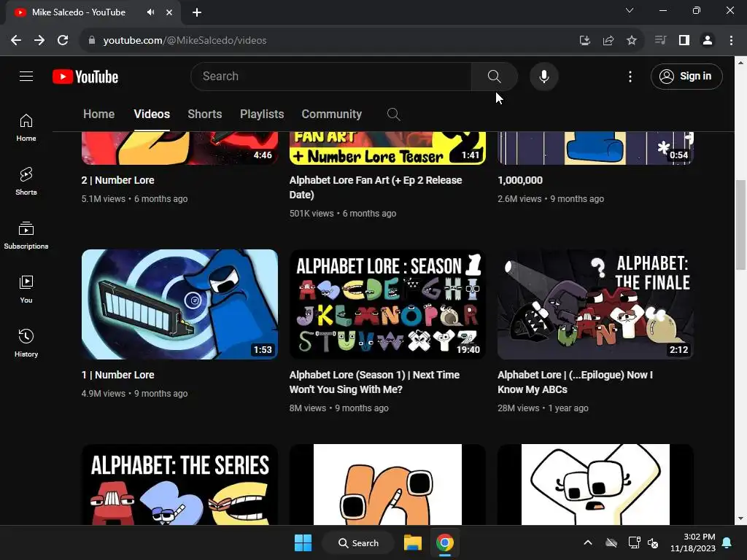Screen dimensions: 747x560
Task: Click the YouTube logo
Action: click(85, 77)
